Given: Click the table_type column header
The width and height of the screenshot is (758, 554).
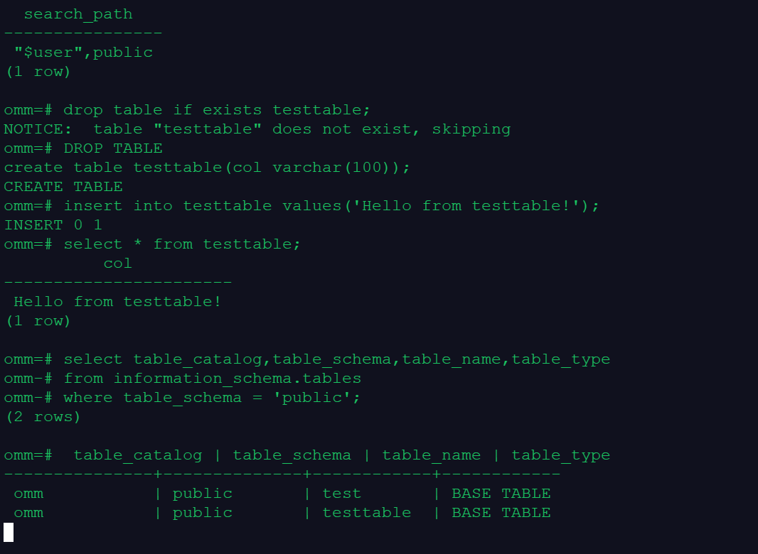Looking at the screenshot, I should pyautogui.click(x=560, y=455).
